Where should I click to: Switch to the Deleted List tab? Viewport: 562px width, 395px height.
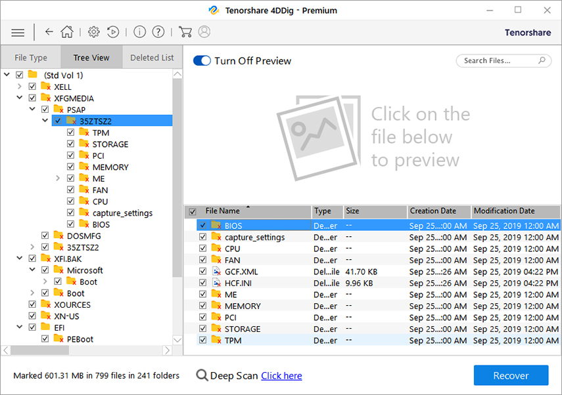(x=152, y=57)
